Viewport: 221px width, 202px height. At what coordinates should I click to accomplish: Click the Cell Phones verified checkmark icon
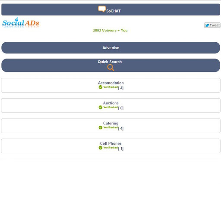pyautogui.click(x=101, y=148)
